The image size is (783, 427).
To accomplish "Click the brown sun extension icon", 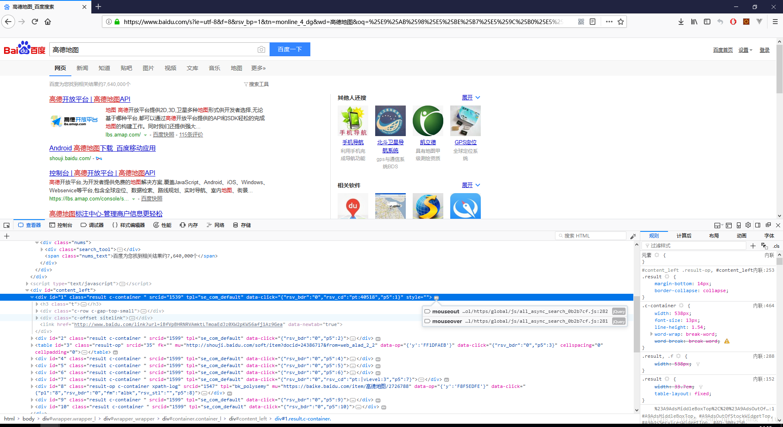I will [746, 22].
